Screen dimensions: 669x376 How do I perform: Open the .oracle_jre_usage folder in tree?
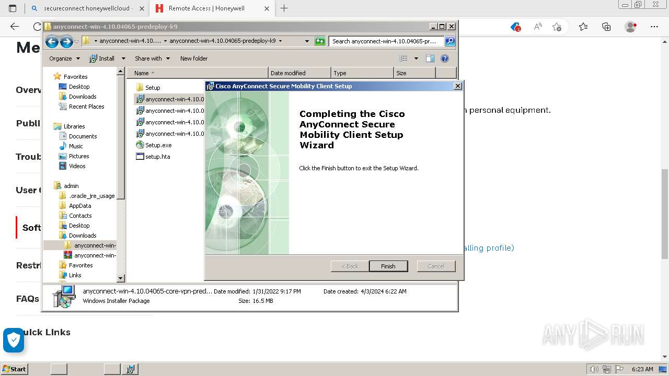(x=91, y=196)
